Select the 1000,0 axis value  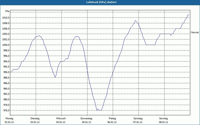click(x=5, y=45)
